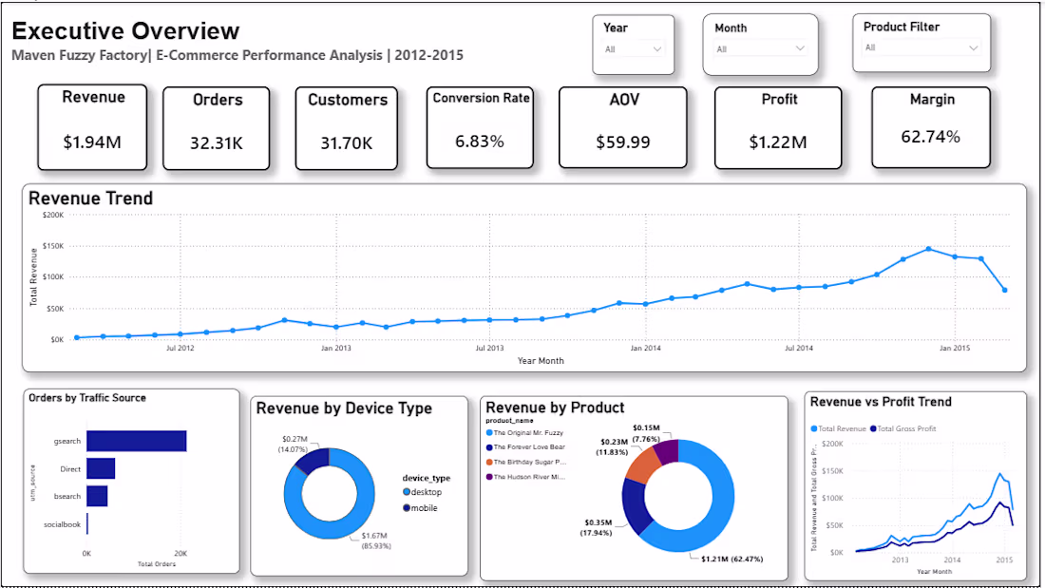Select the Orders 32.31K KPI card
The height and width of the screenshot is (588, 1045).
pyautogui.click(x=217, y=128)
